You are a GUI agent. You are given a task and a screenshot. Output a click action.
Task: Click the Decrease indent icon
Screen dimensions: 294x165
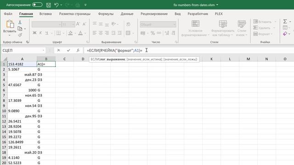[x=113, y=33]
